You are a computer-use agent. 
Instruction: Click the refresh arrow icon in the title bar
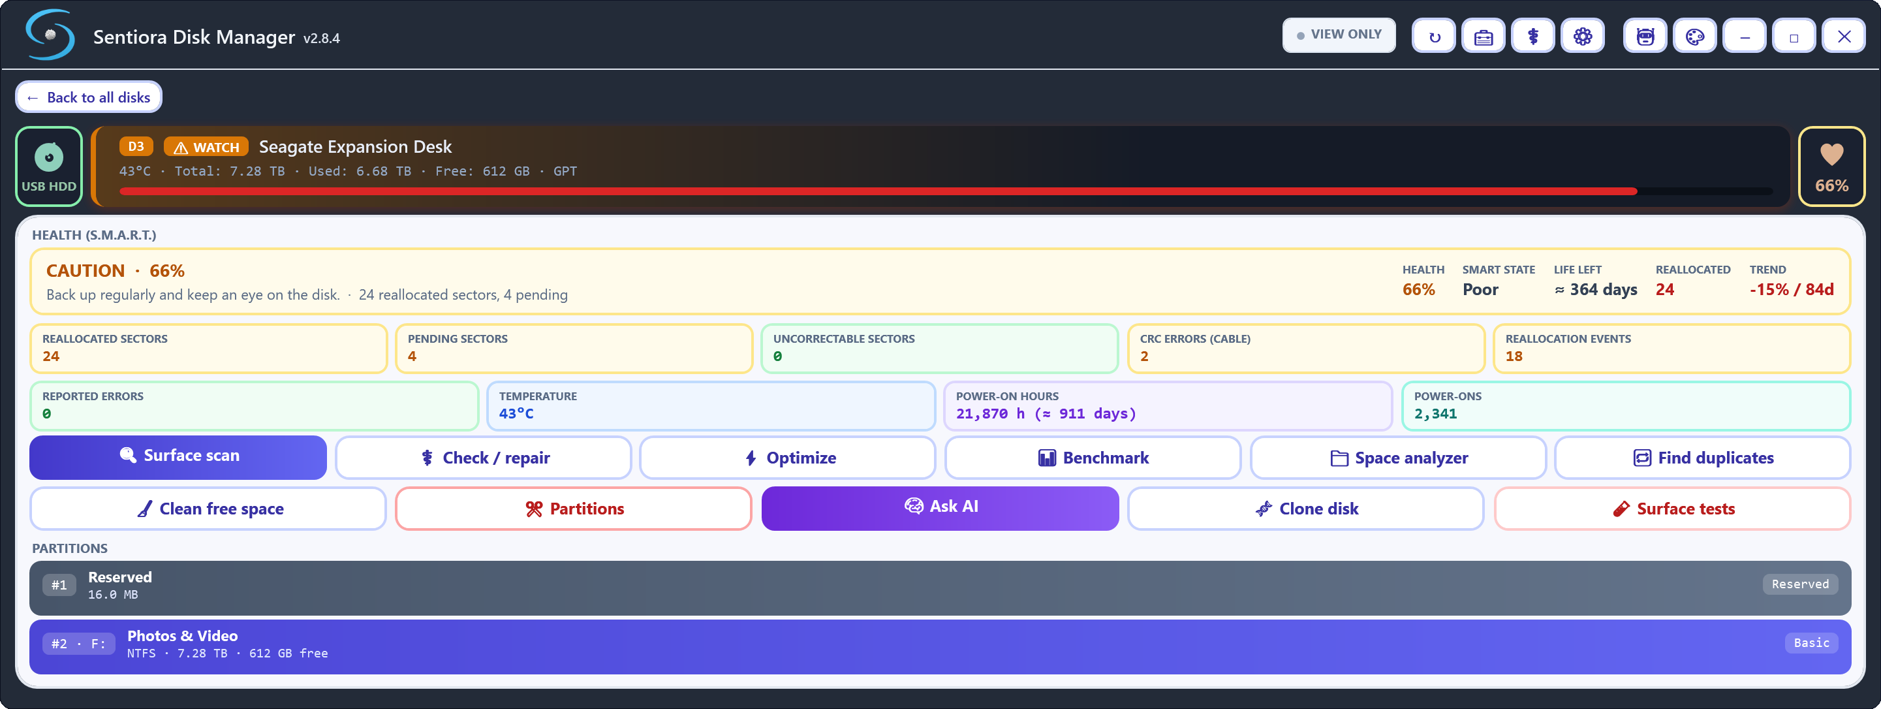tap(1433, 37)
